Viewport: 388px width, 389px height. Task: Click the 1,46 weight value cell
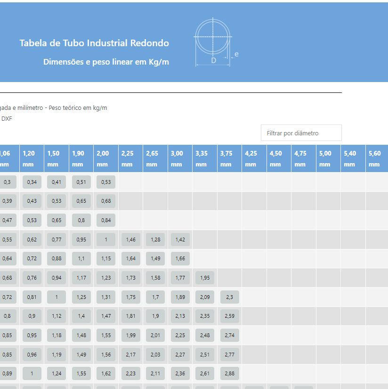130,240
